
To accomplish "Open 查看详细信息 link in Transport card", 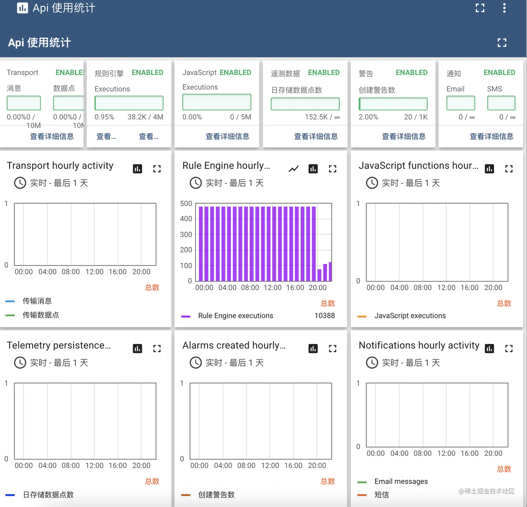I will point(52,136).
